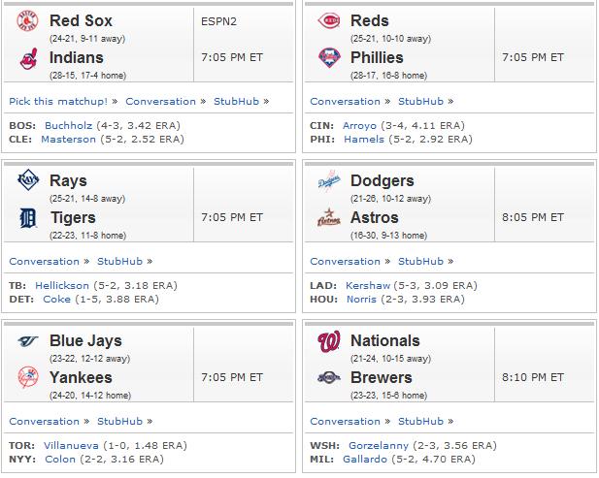The image size is (599, 478).
Task: Click the Phillies team logo
Action: [x=329, y=57]
